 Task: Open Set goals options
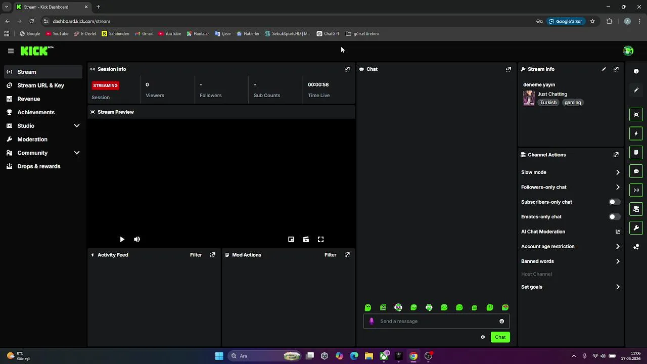(570, 287)
